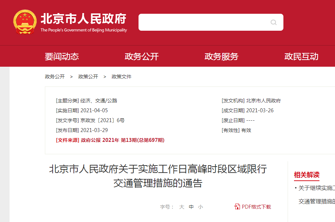Image resolution: width=335 pixels, height=222 pixels.
Task: Click the search magnifier icon
Action: [x=274, y=22]
